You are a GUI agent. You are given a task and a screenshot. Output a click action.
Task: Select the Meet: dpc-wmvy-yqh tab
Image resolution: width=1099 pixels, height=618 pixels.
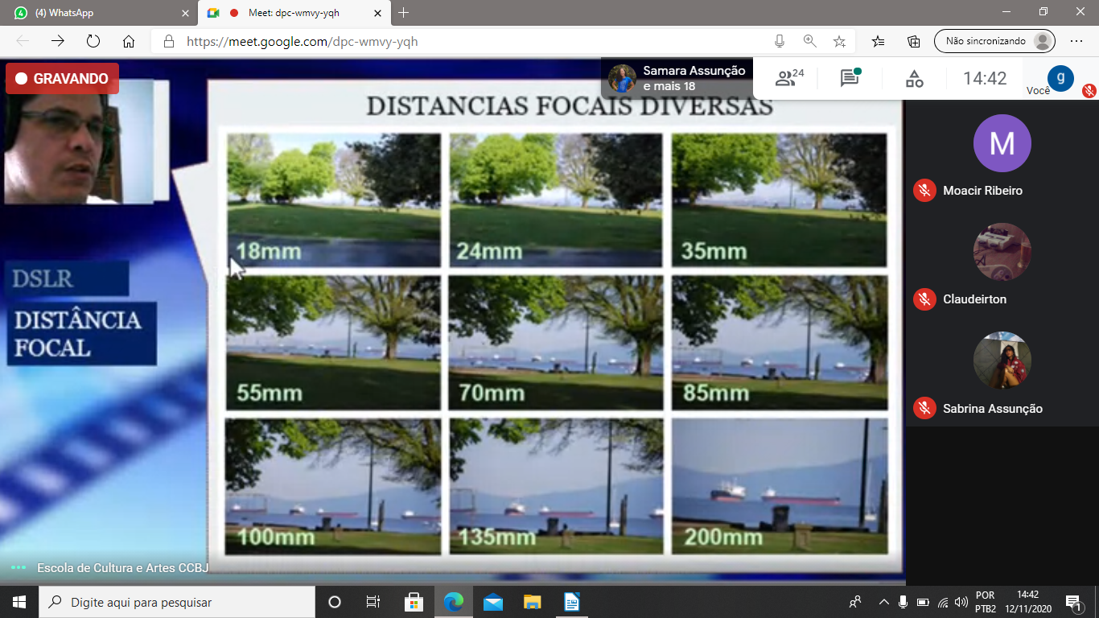[x=294, y=13]
